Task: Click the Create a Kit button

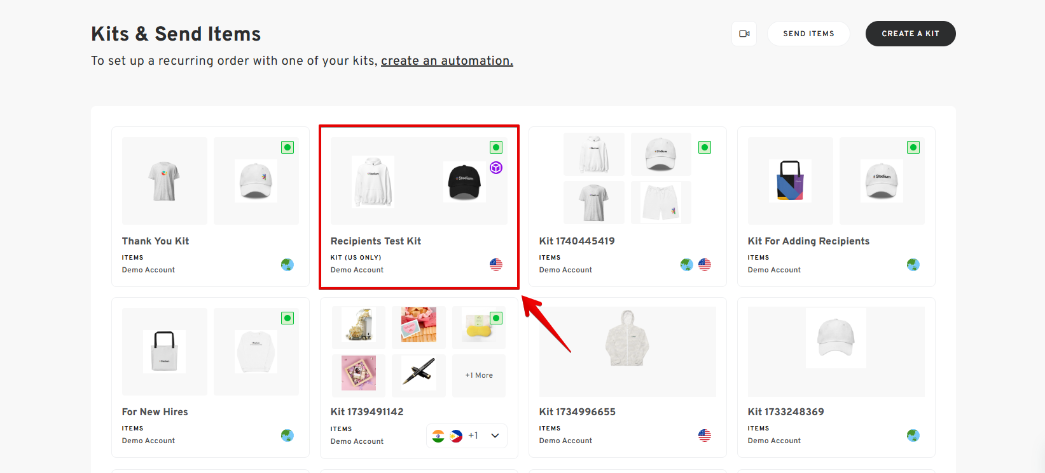Action: pos(910,34)
